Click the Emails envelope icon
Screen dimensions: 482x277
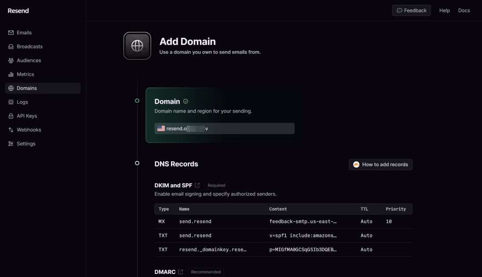pos(11,33)
